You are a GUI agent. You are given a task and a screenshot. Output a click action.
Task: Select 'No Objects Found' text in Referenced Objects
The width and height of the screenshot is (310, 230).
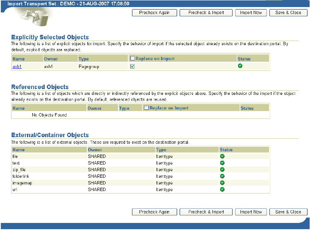click(49, 115)
